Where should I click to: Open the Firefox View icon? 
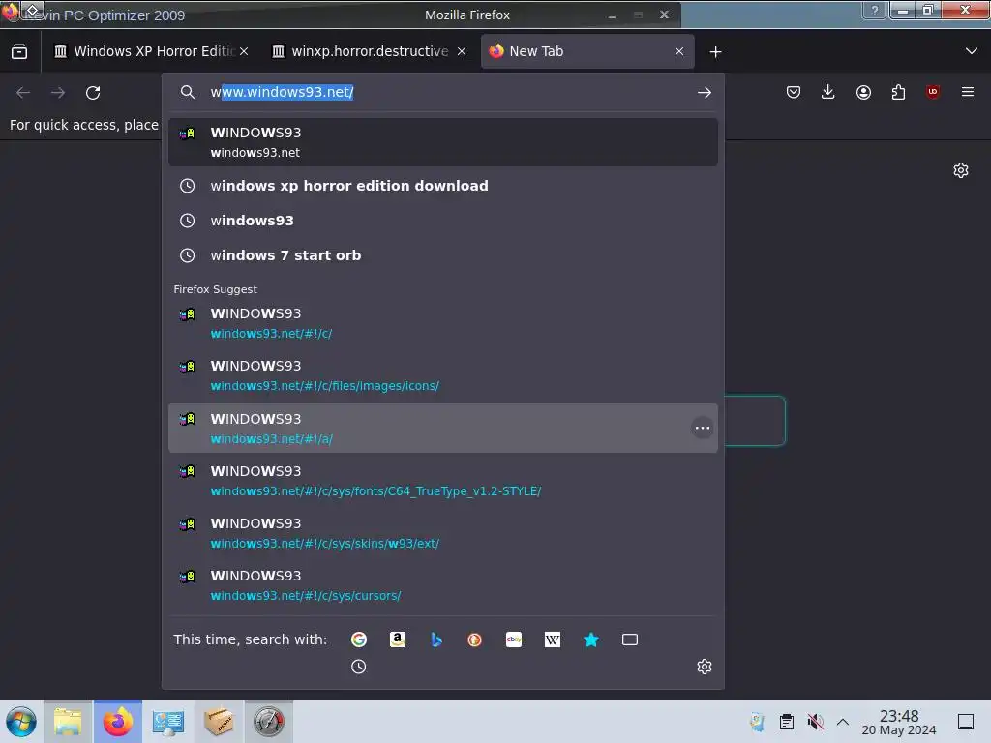tap(19, 51)
